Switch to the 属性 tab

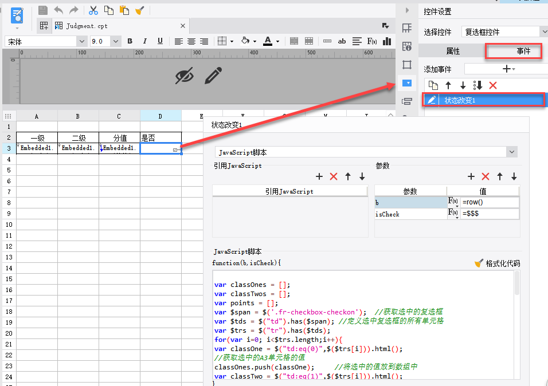click(453, 51)
